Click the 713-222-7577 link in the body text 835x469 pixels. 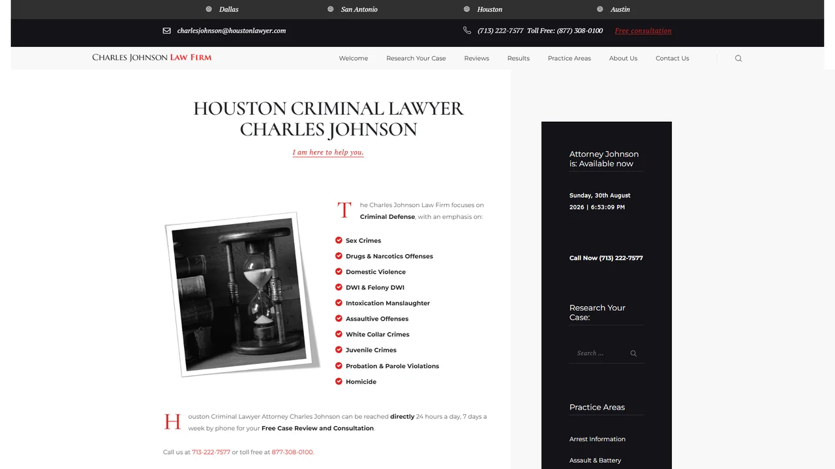(x=211, y=452)
